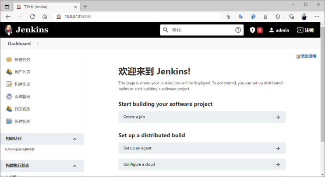Click the arrow on Set up an agent
The height and width of the screenshot is (177, 325).
click(x=278, y=149)
